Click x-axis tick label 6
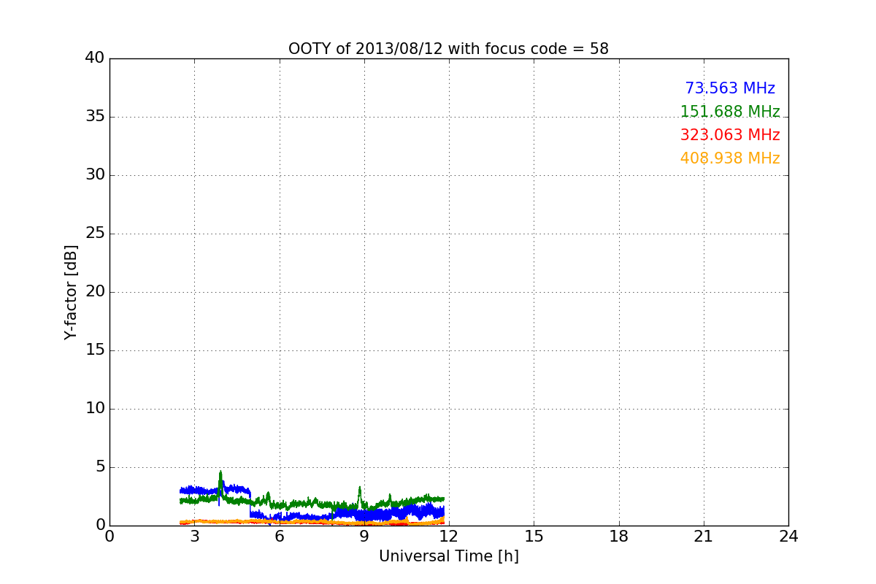Image resolution: width=876 pixels, height=584 pixels. click(279, 537)
